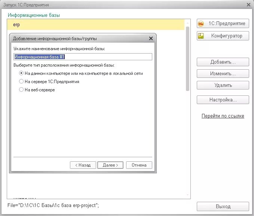Click the 'Удалить' button

pyautogui.click(x=223, y=85)
